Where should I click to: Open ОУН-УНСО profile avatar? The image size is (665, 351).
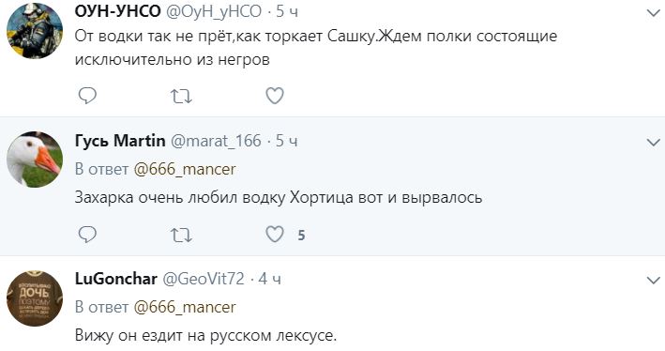pyautogui.click(x=35, y=30)
